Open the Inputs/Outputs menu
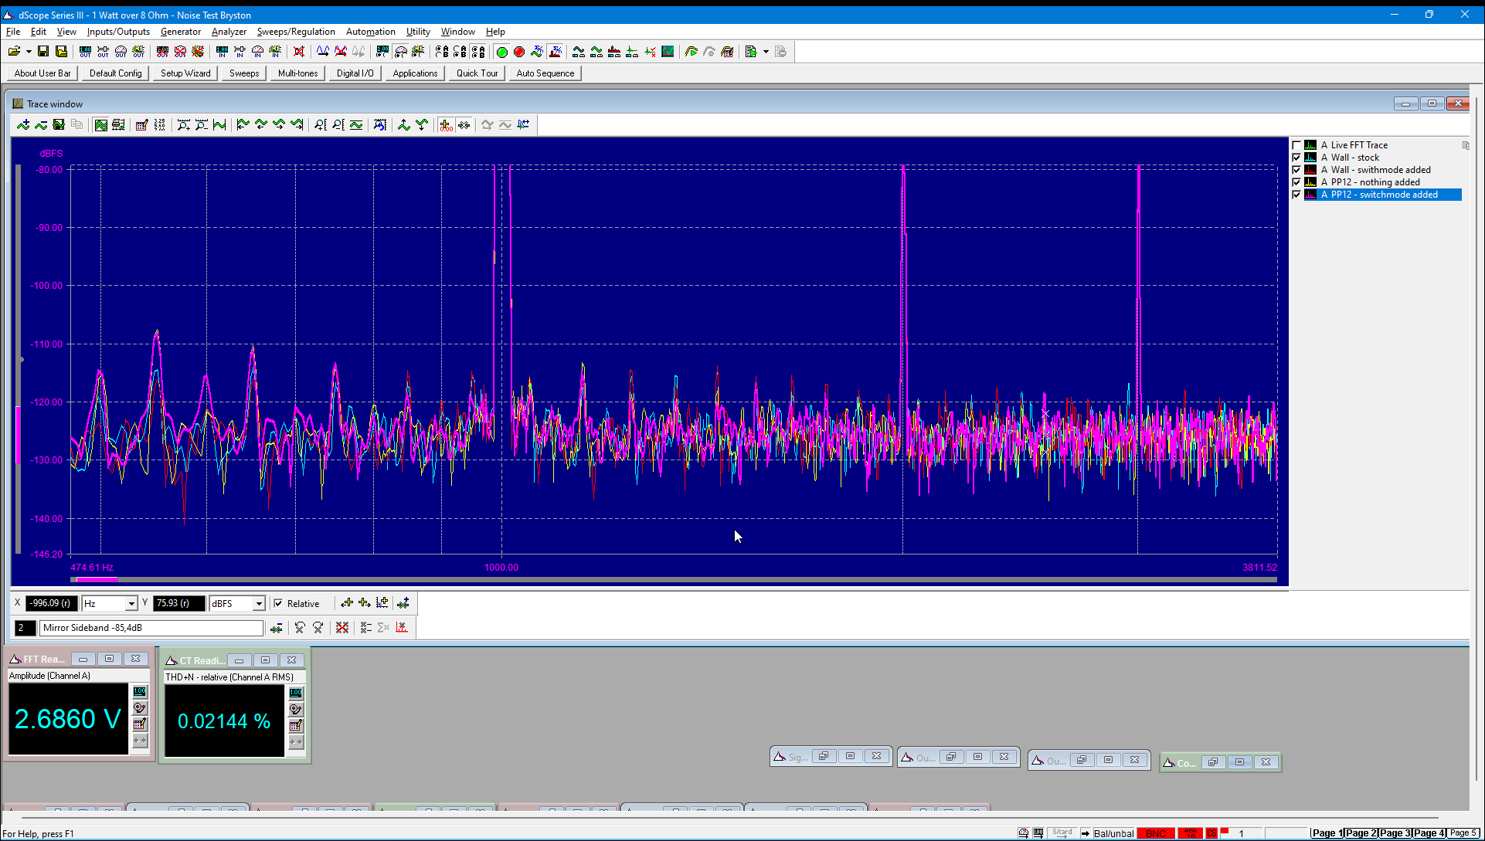This screenshot has height=841, width=1485. 118,32
